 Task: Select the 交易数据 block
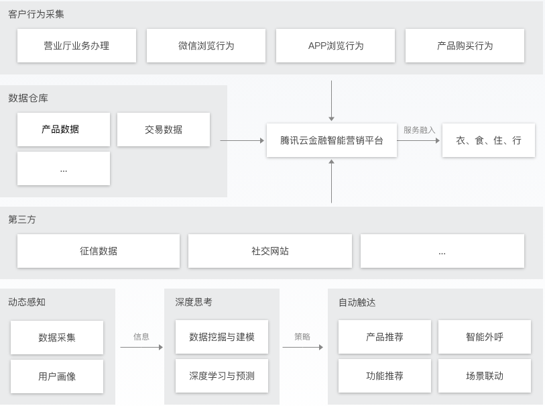164,130
